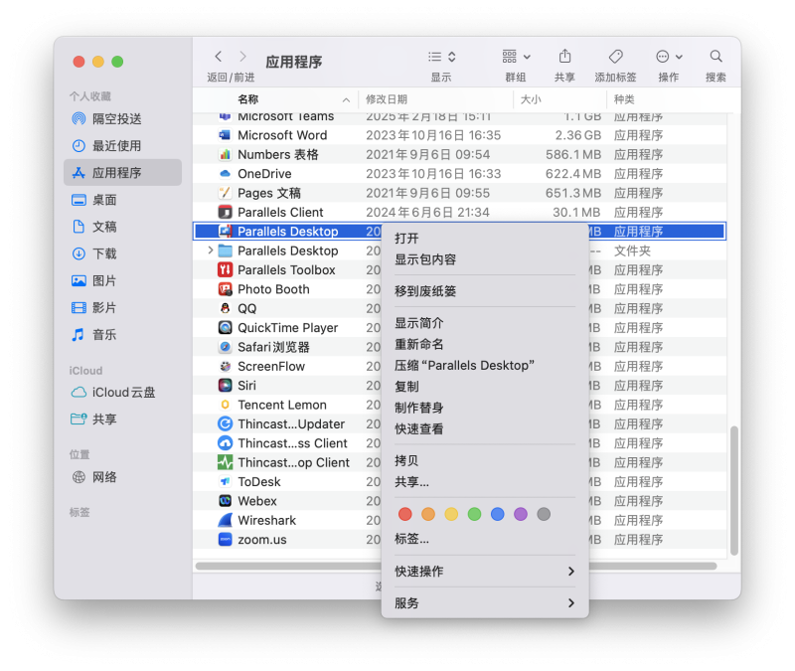Viewport: 795px width, 671px height.
Task: Open 文稿 in the sidebar
Action: click(x=122, y=227)
